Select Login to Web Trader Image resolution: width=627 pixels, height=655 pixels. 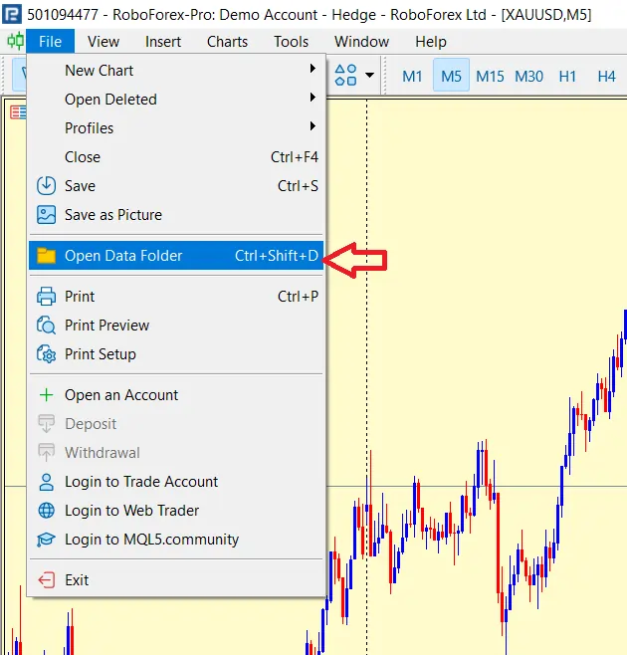176,511
